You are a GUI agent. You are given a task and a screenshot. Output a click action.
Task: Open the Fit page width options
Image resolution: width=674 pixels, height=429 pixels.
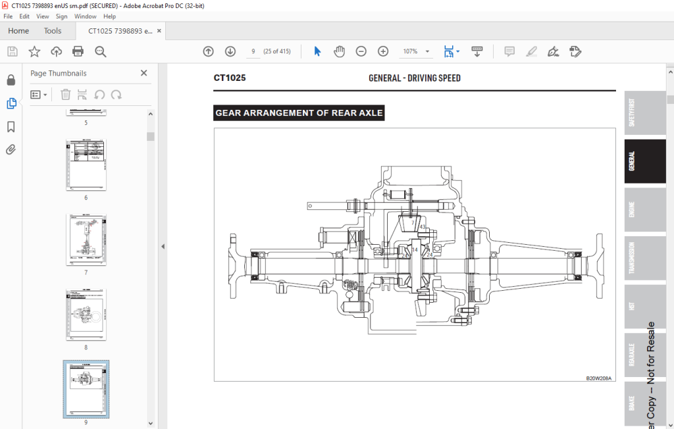pos(451,51)
